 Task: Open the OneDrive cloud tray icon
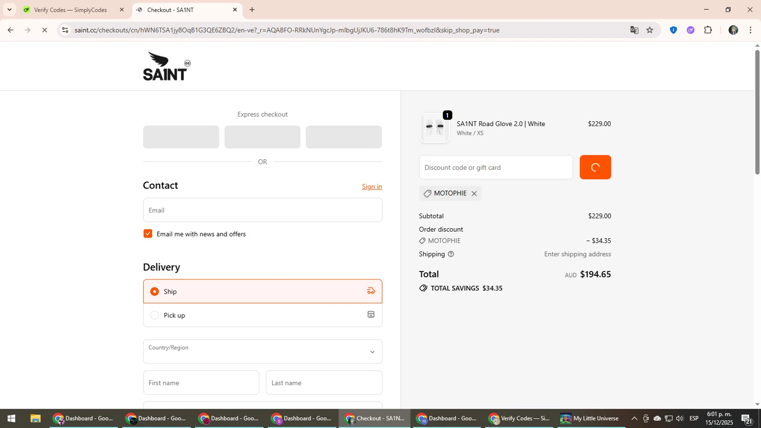pos(657,418)
